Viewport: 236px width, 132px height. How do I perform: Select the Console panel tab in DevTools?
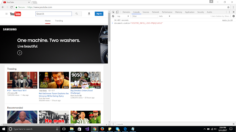(x=136, y=12)
